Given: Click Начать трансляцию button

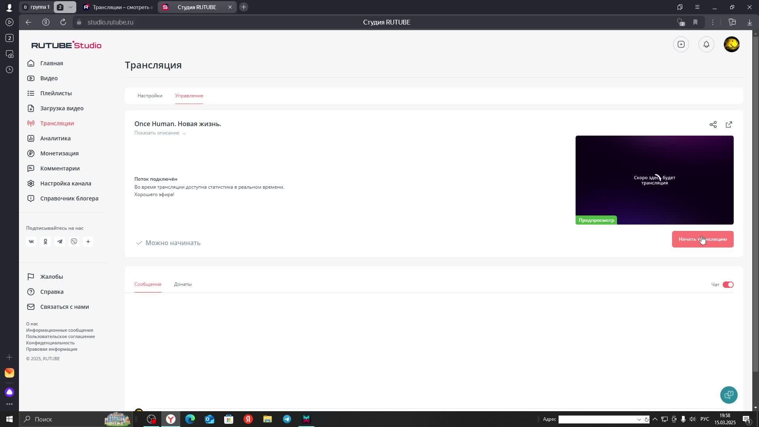Looking at the screenshot, I should click(x=702, y=239).
